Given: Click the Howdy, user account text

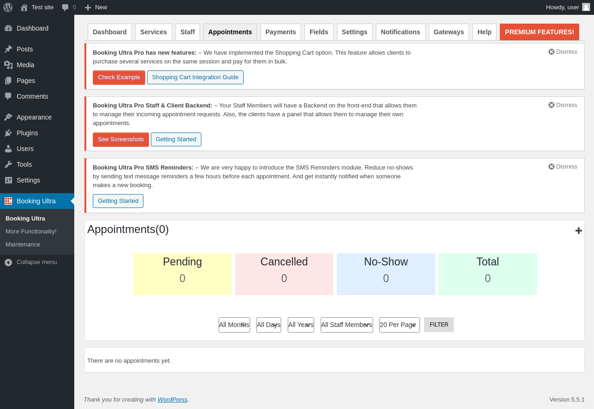Looking at the screenshot, I should click(x=562, y=7).
